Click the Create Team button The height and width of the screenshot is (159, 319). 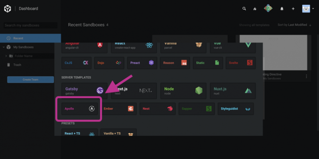pos(31,80)
